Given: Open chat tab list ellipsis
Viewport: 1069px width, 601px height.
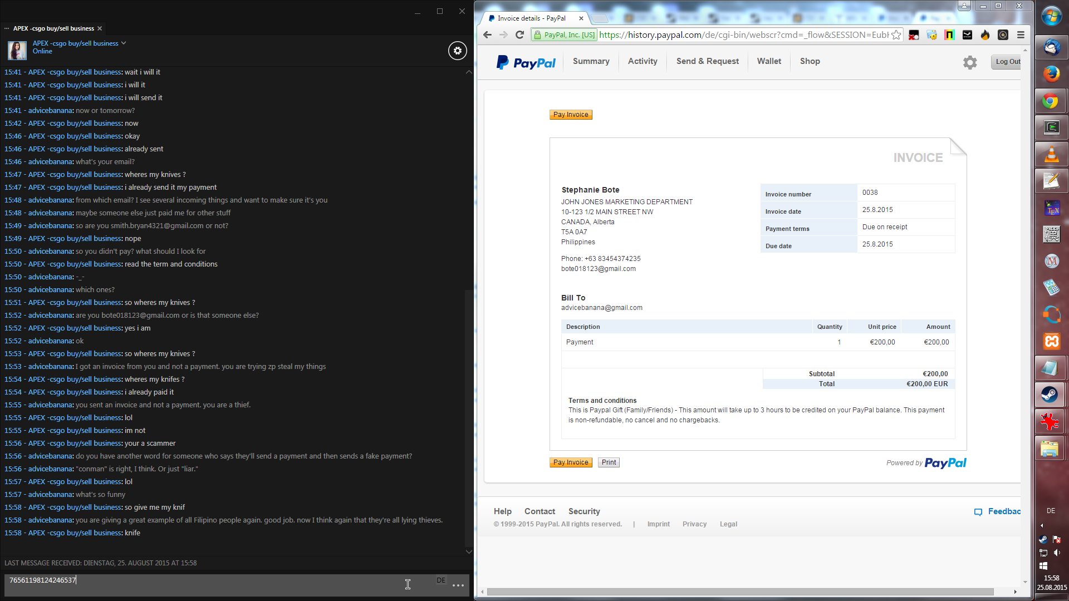Looking at the screenshot, I should pyautogui.click(x=7, y=28).
